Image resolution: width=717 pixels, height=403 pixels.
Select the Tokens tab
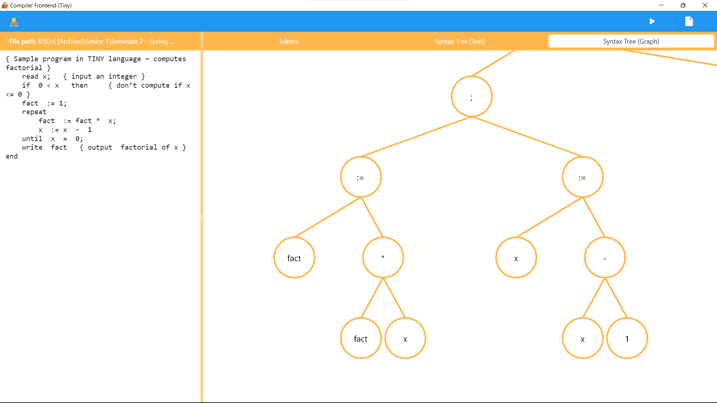coord(289,41)
